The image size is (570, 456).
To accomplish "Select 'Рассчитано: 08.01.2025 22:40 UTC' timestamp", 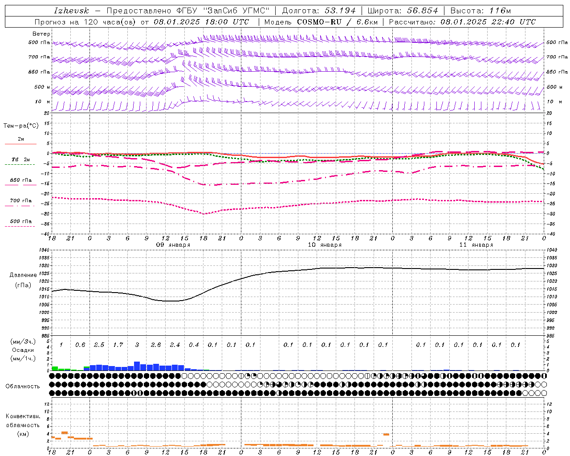I will pos(462,22).
